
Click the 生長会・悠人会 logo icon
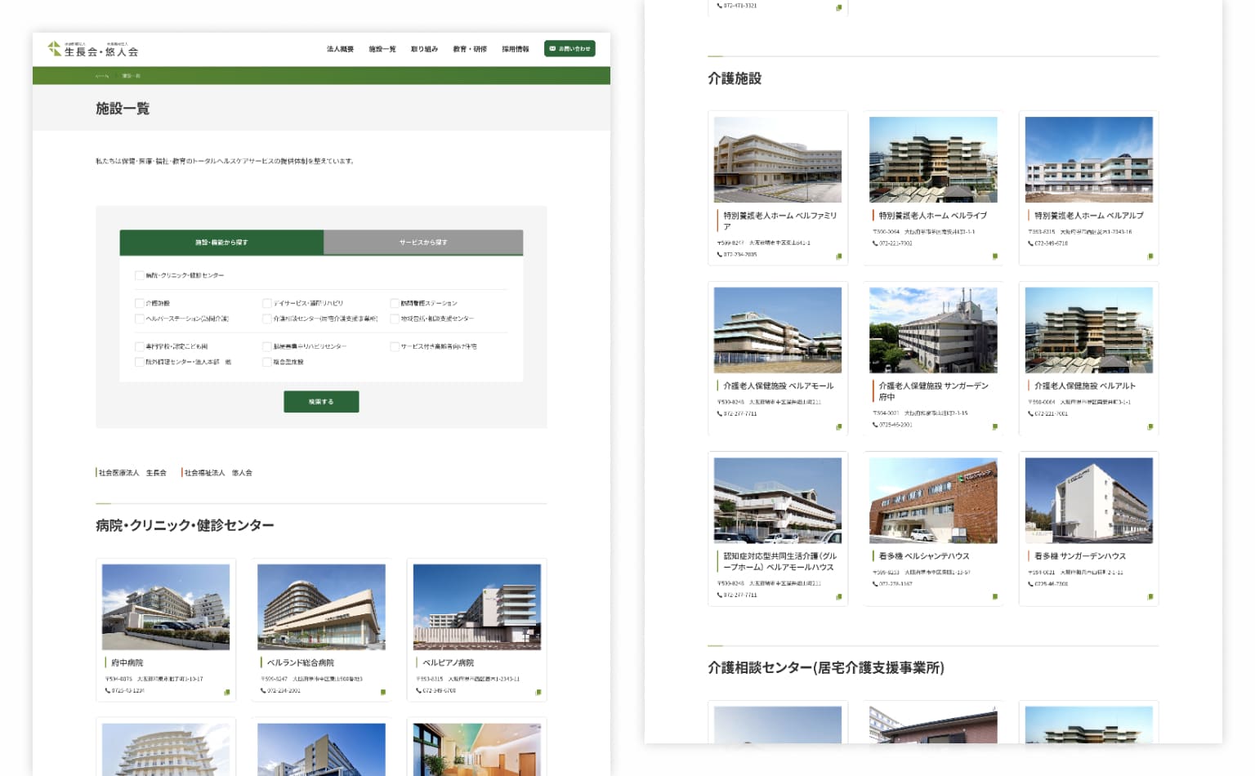click(x=55, y=49)
